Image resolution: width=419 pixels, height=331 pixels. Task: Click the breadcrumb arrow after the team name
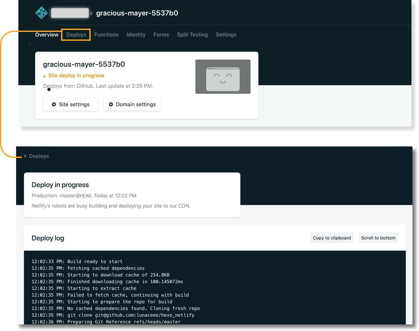(x=91, y=13)
